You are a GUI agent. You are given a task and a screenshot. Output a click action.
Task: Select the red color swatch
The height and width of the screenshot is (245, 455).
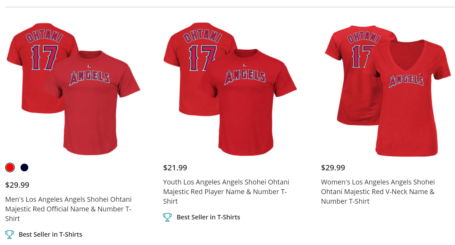point(10,167)
